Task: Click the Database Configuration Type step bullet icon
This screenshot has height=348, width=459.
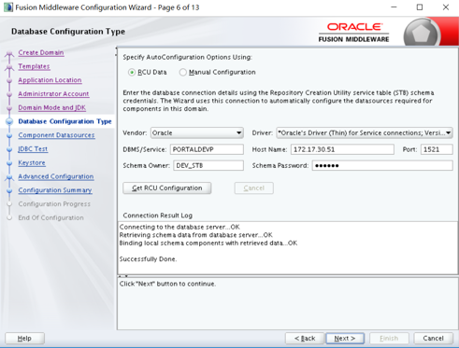Action: point(9,121)
